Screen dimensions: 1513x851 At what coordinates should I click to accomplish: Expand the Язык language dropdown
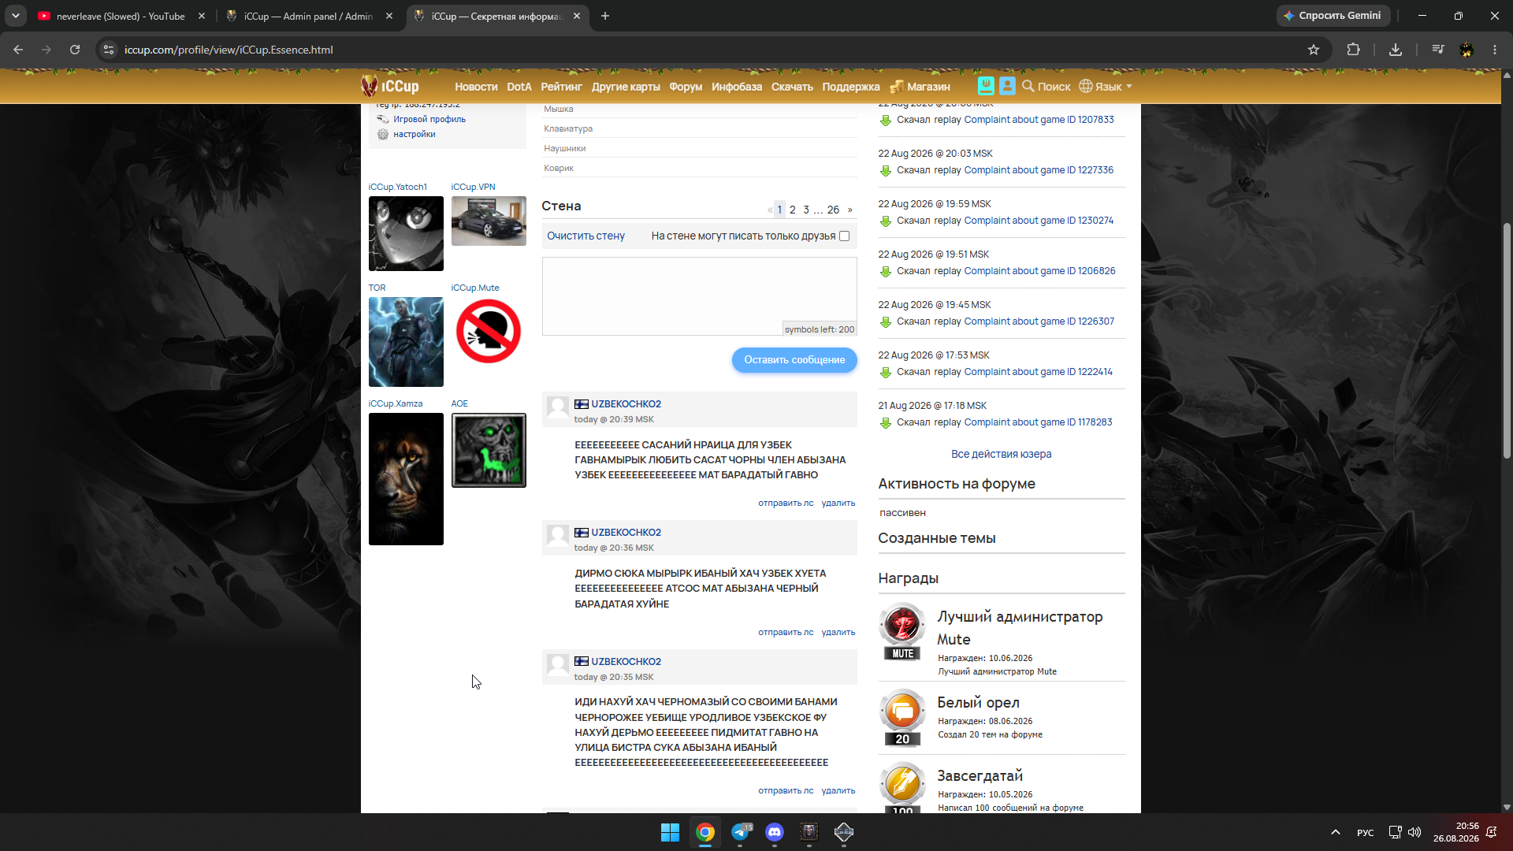click(x=1106, y=87)
